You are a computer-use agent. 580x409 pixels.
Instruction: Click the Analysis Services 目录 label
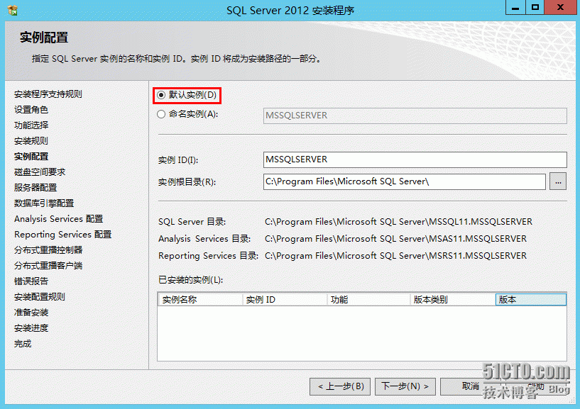tap(204, 239)
